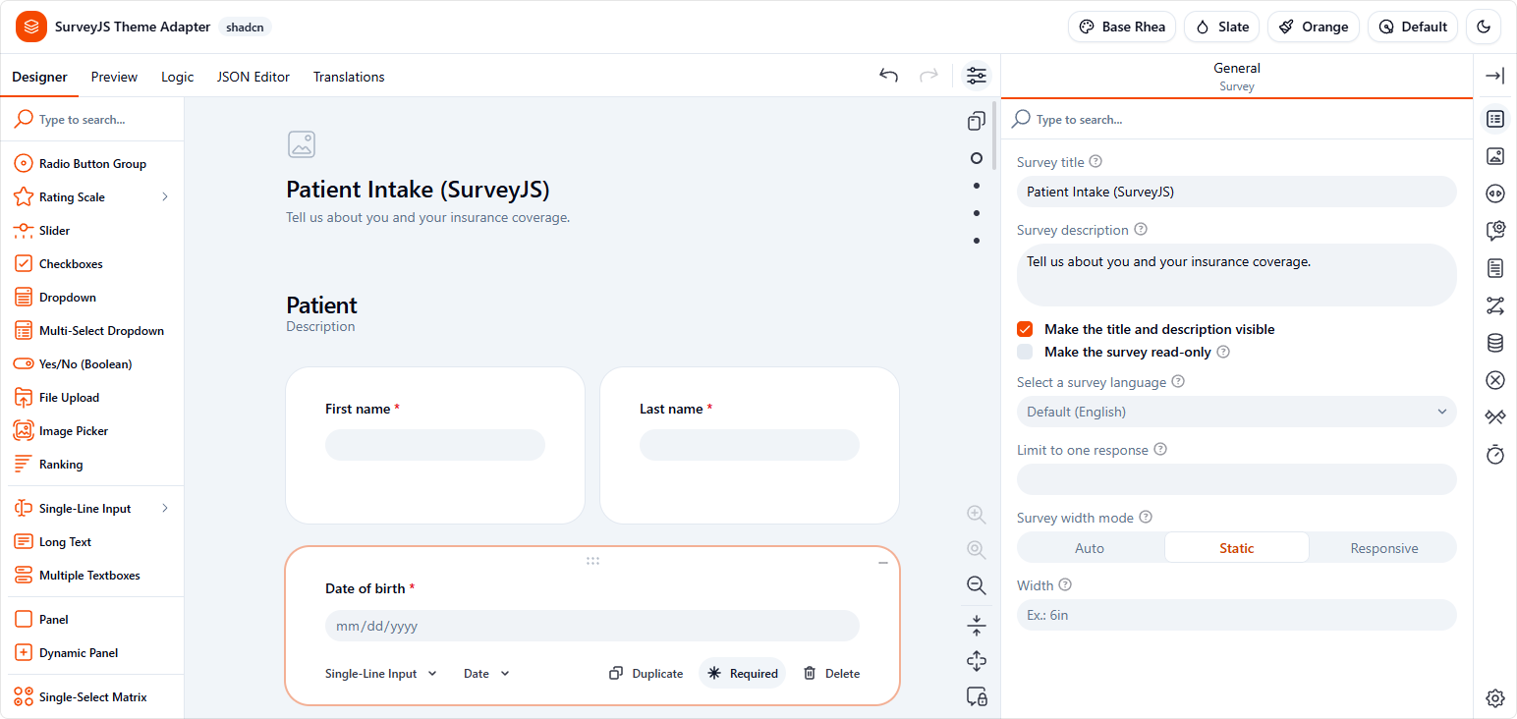This screenshot has height=719, width=1517.
Task: Zoom in on the design surface
Action: click(977, 514)
